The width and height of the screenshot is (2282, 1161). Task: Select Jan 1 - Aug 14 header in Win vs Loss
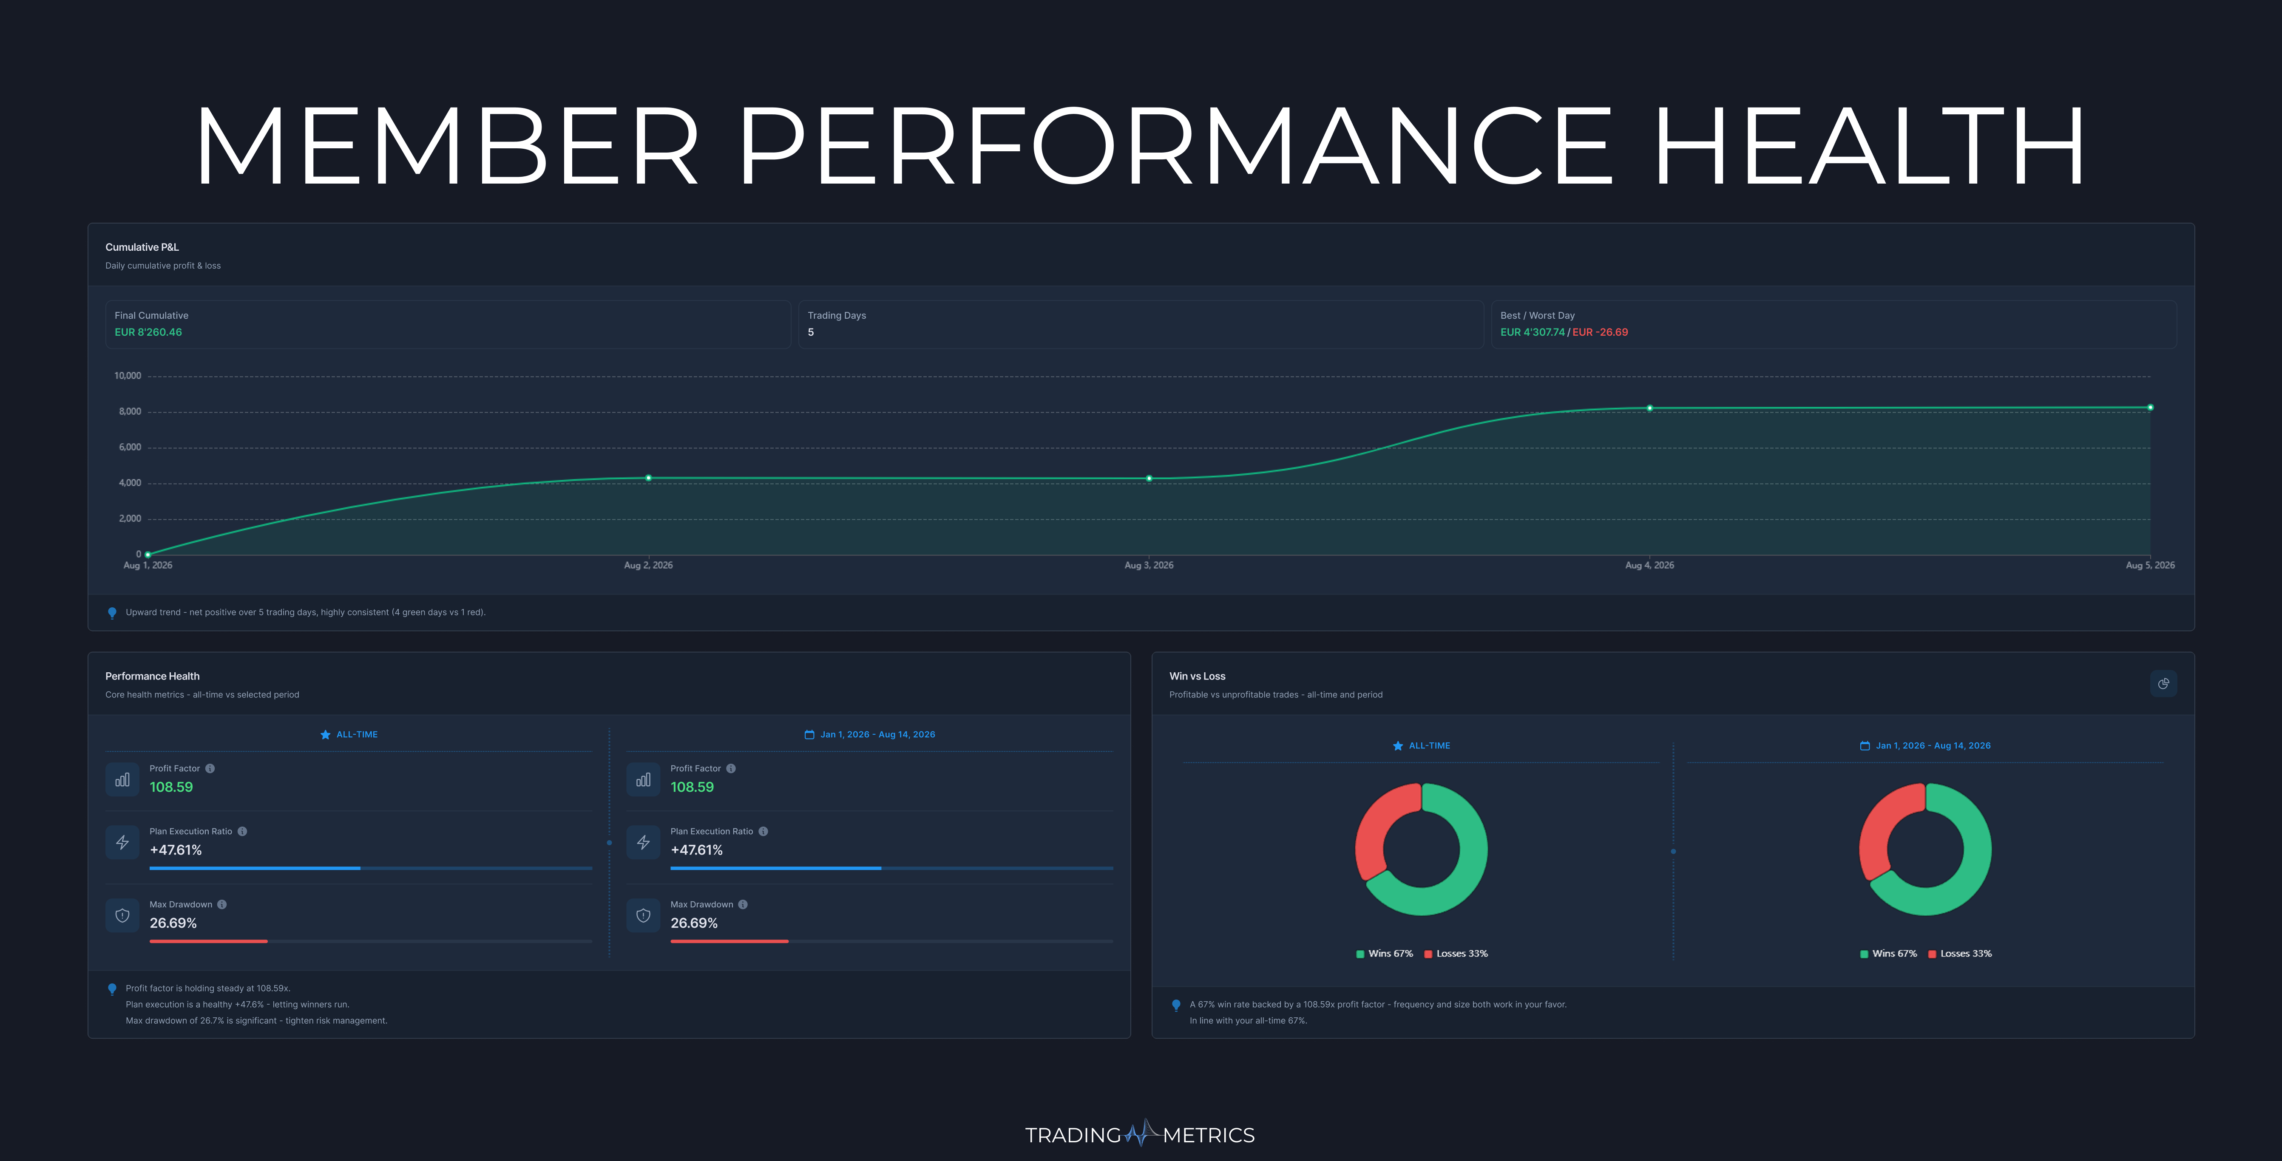1925,746
